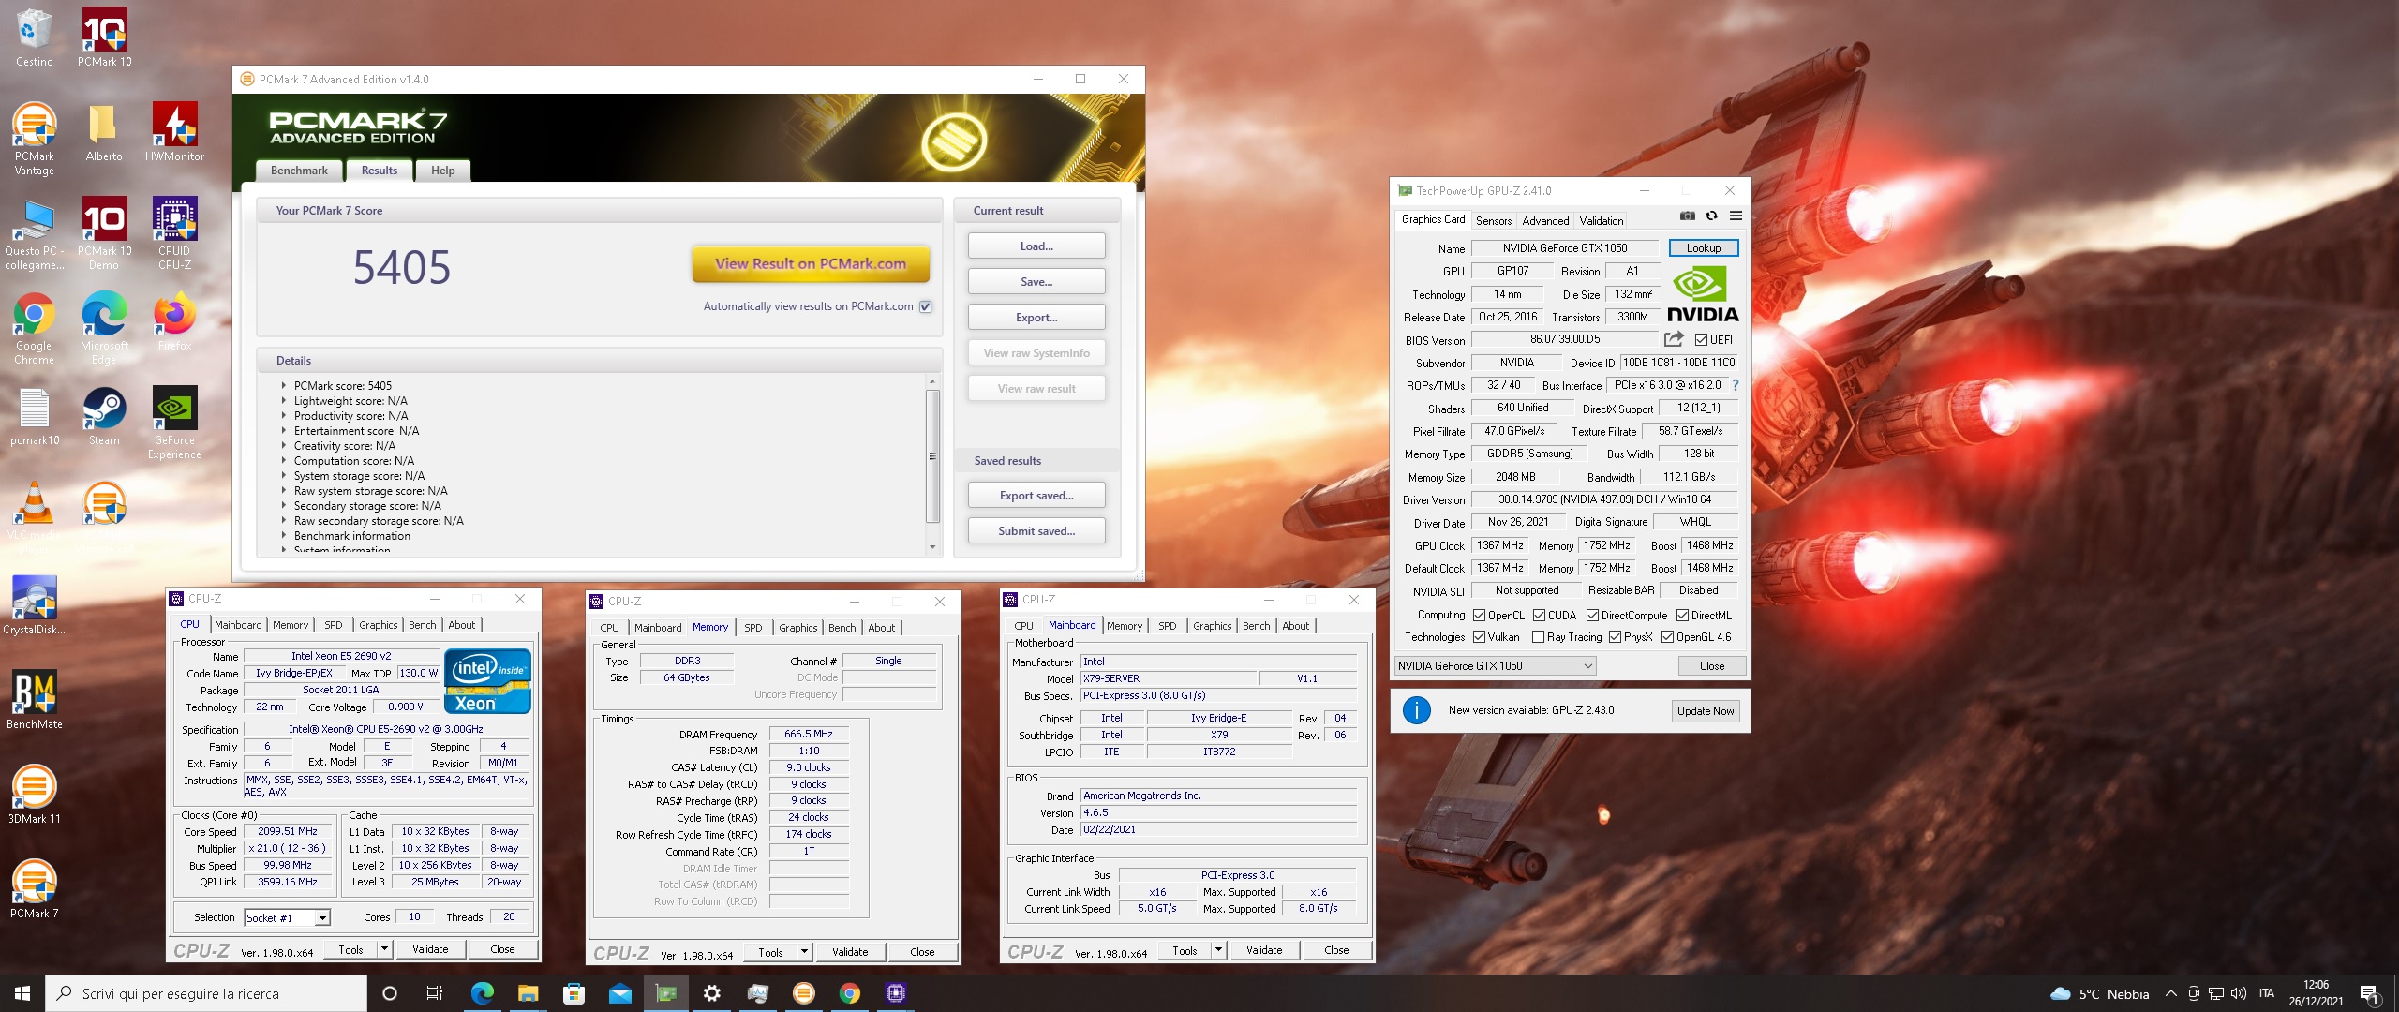Click View Result on PCMark.com button
Viewport: 2399px width, 1012px height.
pos(811,263)
